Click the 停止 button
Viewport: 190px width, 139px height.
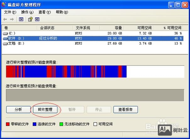tap(99, 110)
